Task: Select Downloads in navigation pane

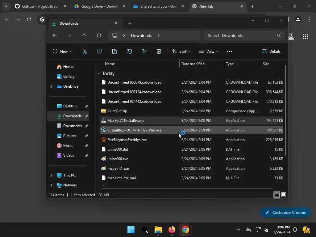Action: 68,116
